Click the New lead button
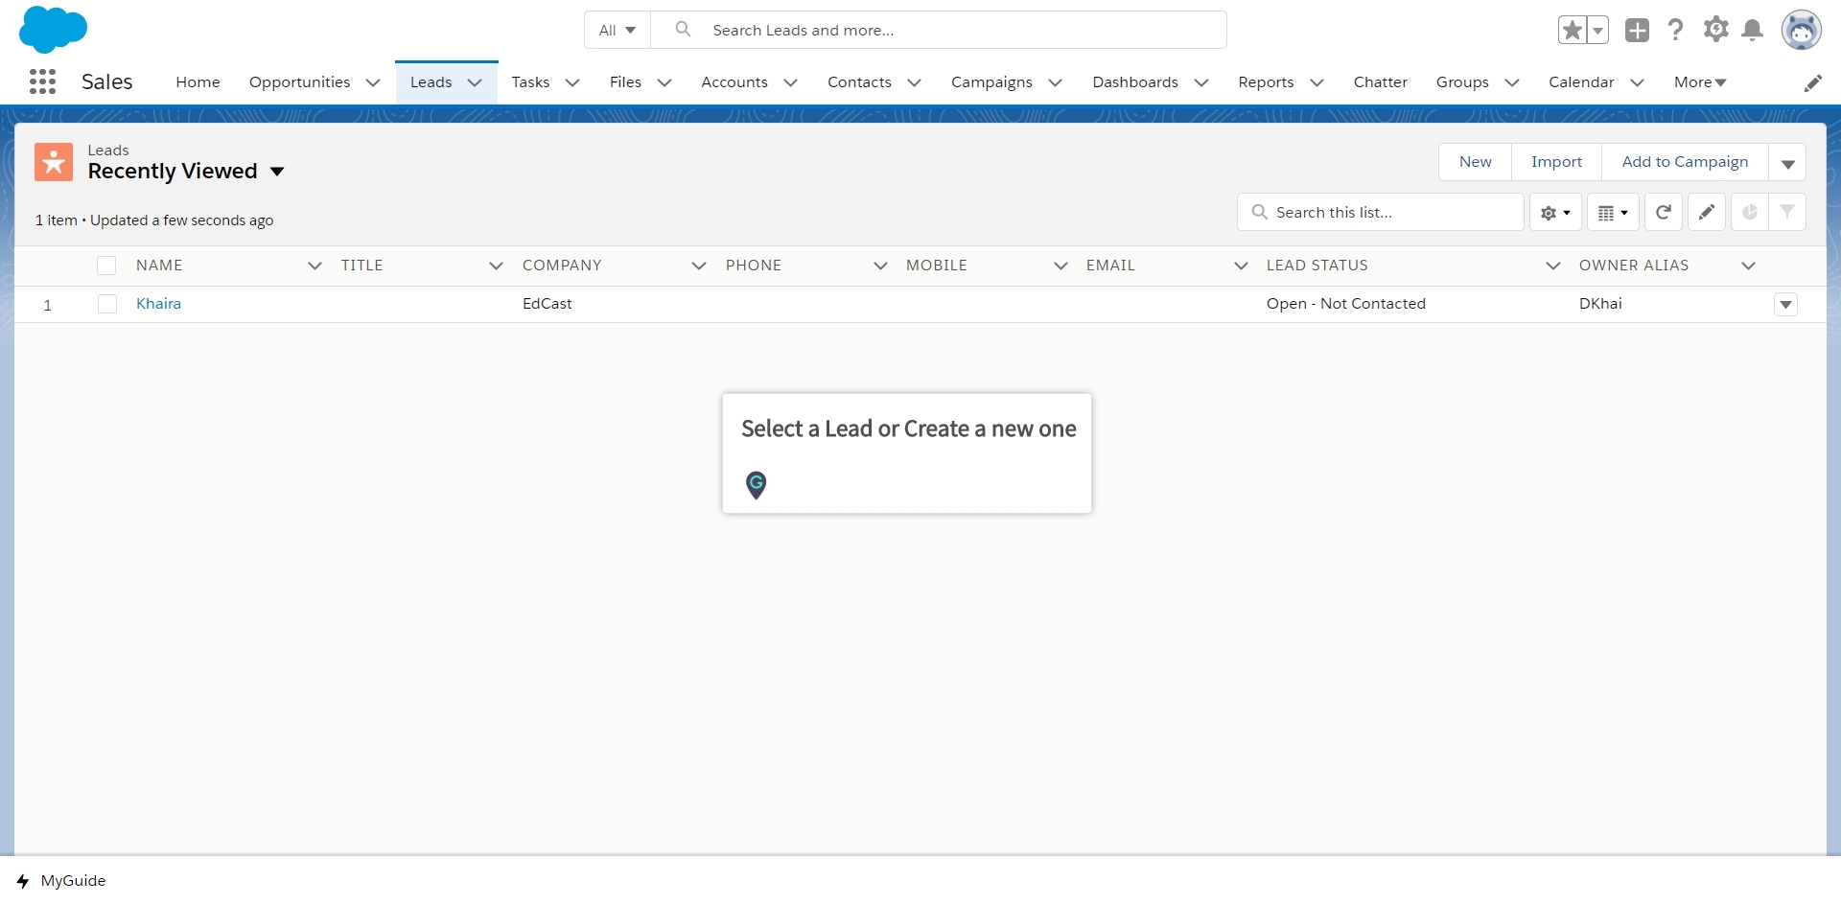 (x=1476, y=162)
